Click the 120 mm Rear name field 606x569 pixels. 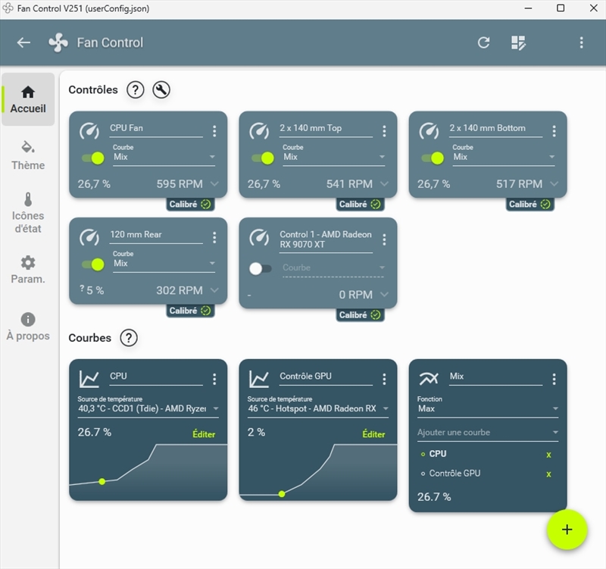pos(156,235)
